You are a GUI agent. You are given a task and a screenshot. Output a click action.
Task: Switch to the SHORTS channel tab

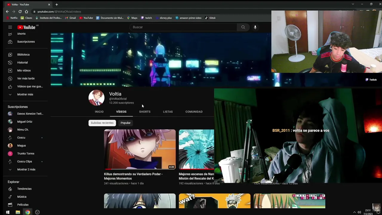coord(145,112)
